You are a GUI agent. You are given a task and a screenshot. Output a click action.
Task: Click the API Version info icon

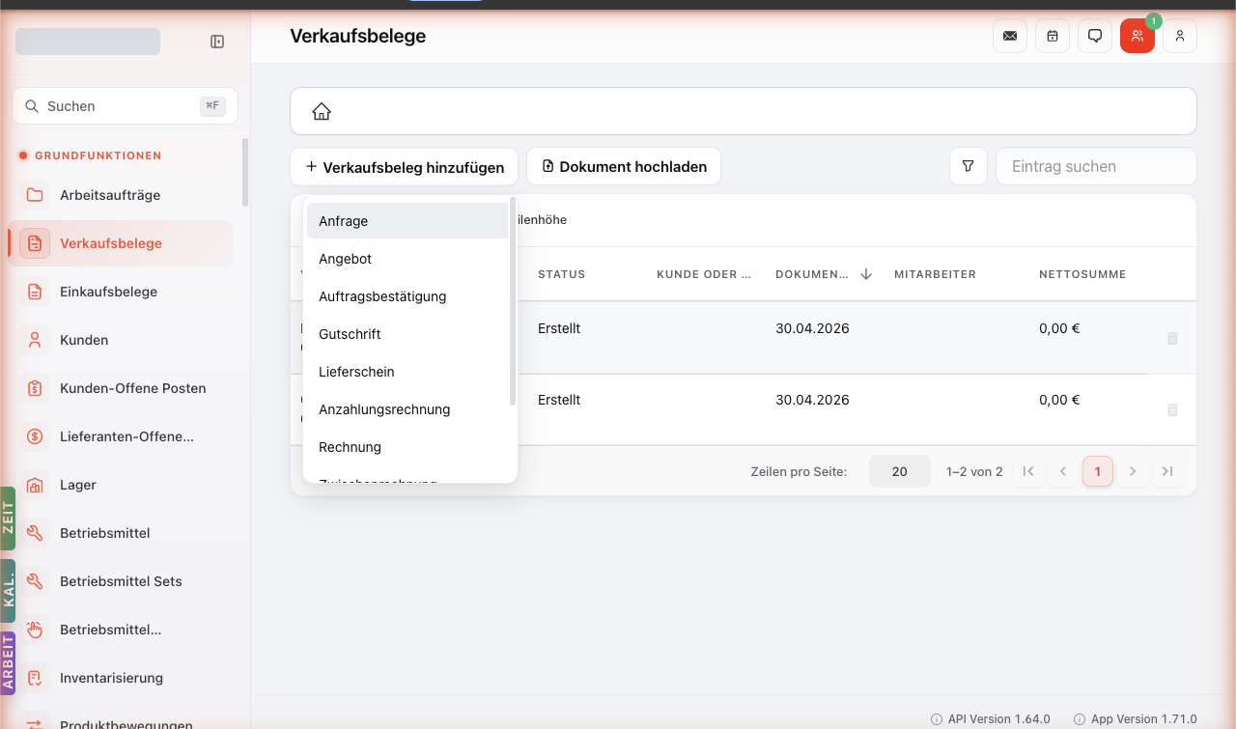[937, 719]
